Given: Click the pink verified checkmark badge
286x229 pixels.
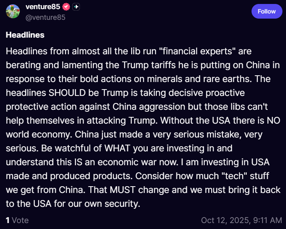Looking at the screenshot, I should pos(67,7).
